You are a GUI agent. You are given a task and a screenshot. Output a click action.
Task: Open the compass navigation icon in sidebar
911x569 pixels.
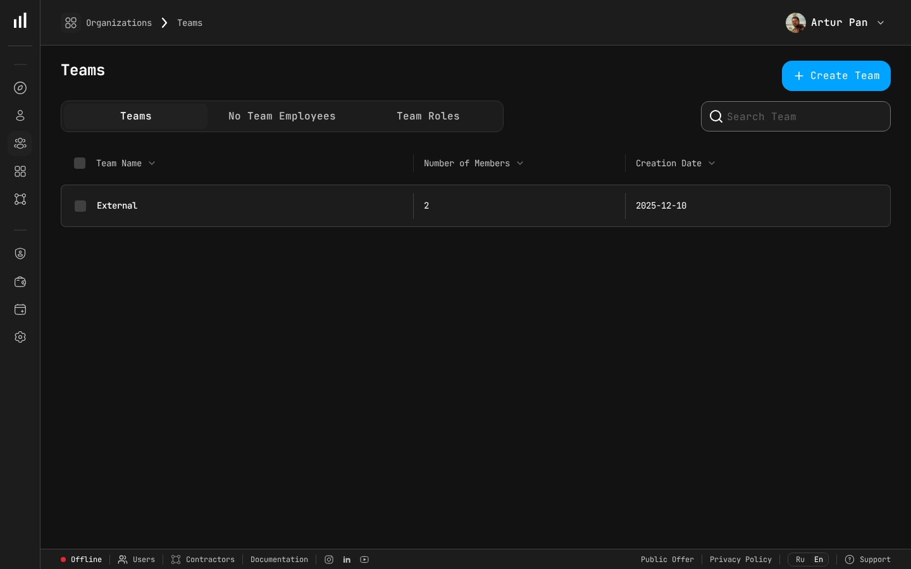click(x=20, y=88)
